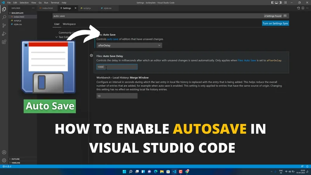311x175 pixels.
Task: Click the Auto Save Delay input field
Action: tap(117, 67)
